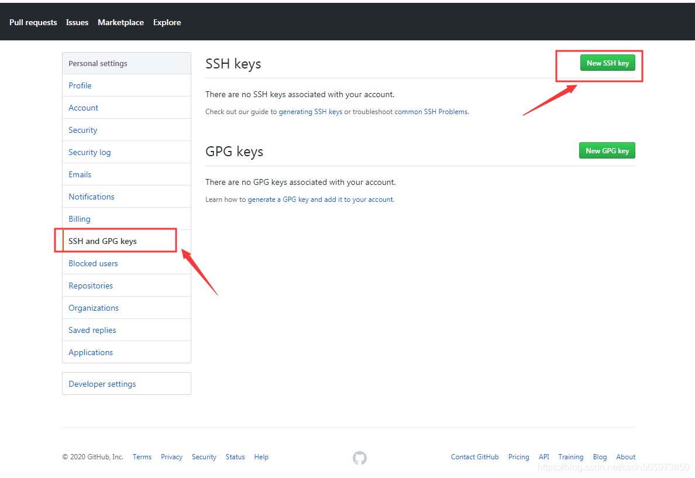Open Blocked users in sidebar

pos(127,263)
